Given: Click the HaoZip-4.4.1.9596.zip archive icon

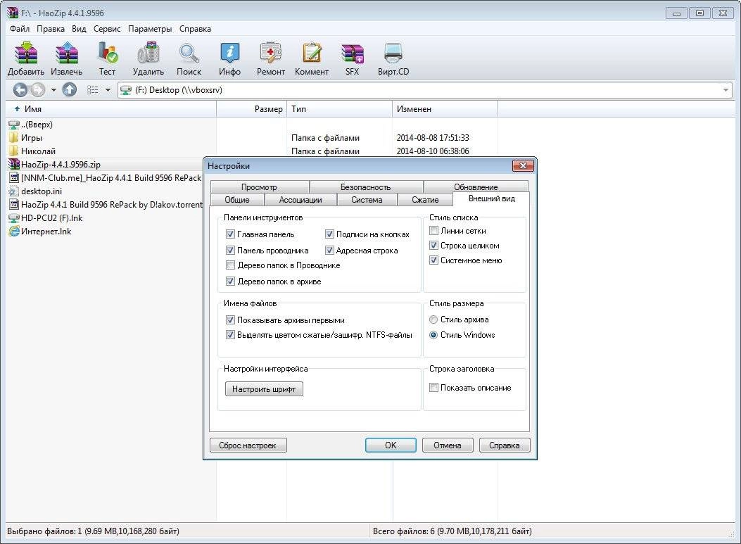Looking at the screenshot, I should click(x=14, y=165).
